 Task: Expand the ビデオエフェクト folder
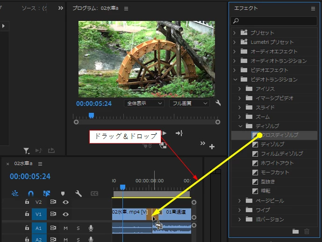click(235, 70)
